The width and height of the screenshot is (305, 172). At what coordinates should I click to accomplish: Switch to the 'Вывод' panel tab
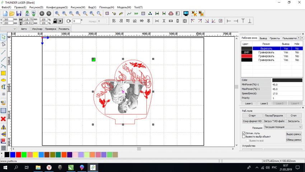[263, 38]
